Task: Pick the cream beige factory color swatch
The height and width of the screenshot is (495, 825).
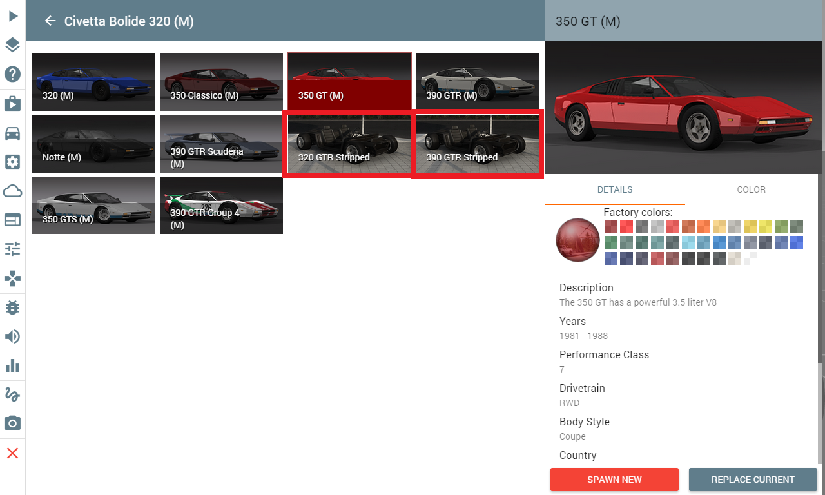Action: coord(735,258)
